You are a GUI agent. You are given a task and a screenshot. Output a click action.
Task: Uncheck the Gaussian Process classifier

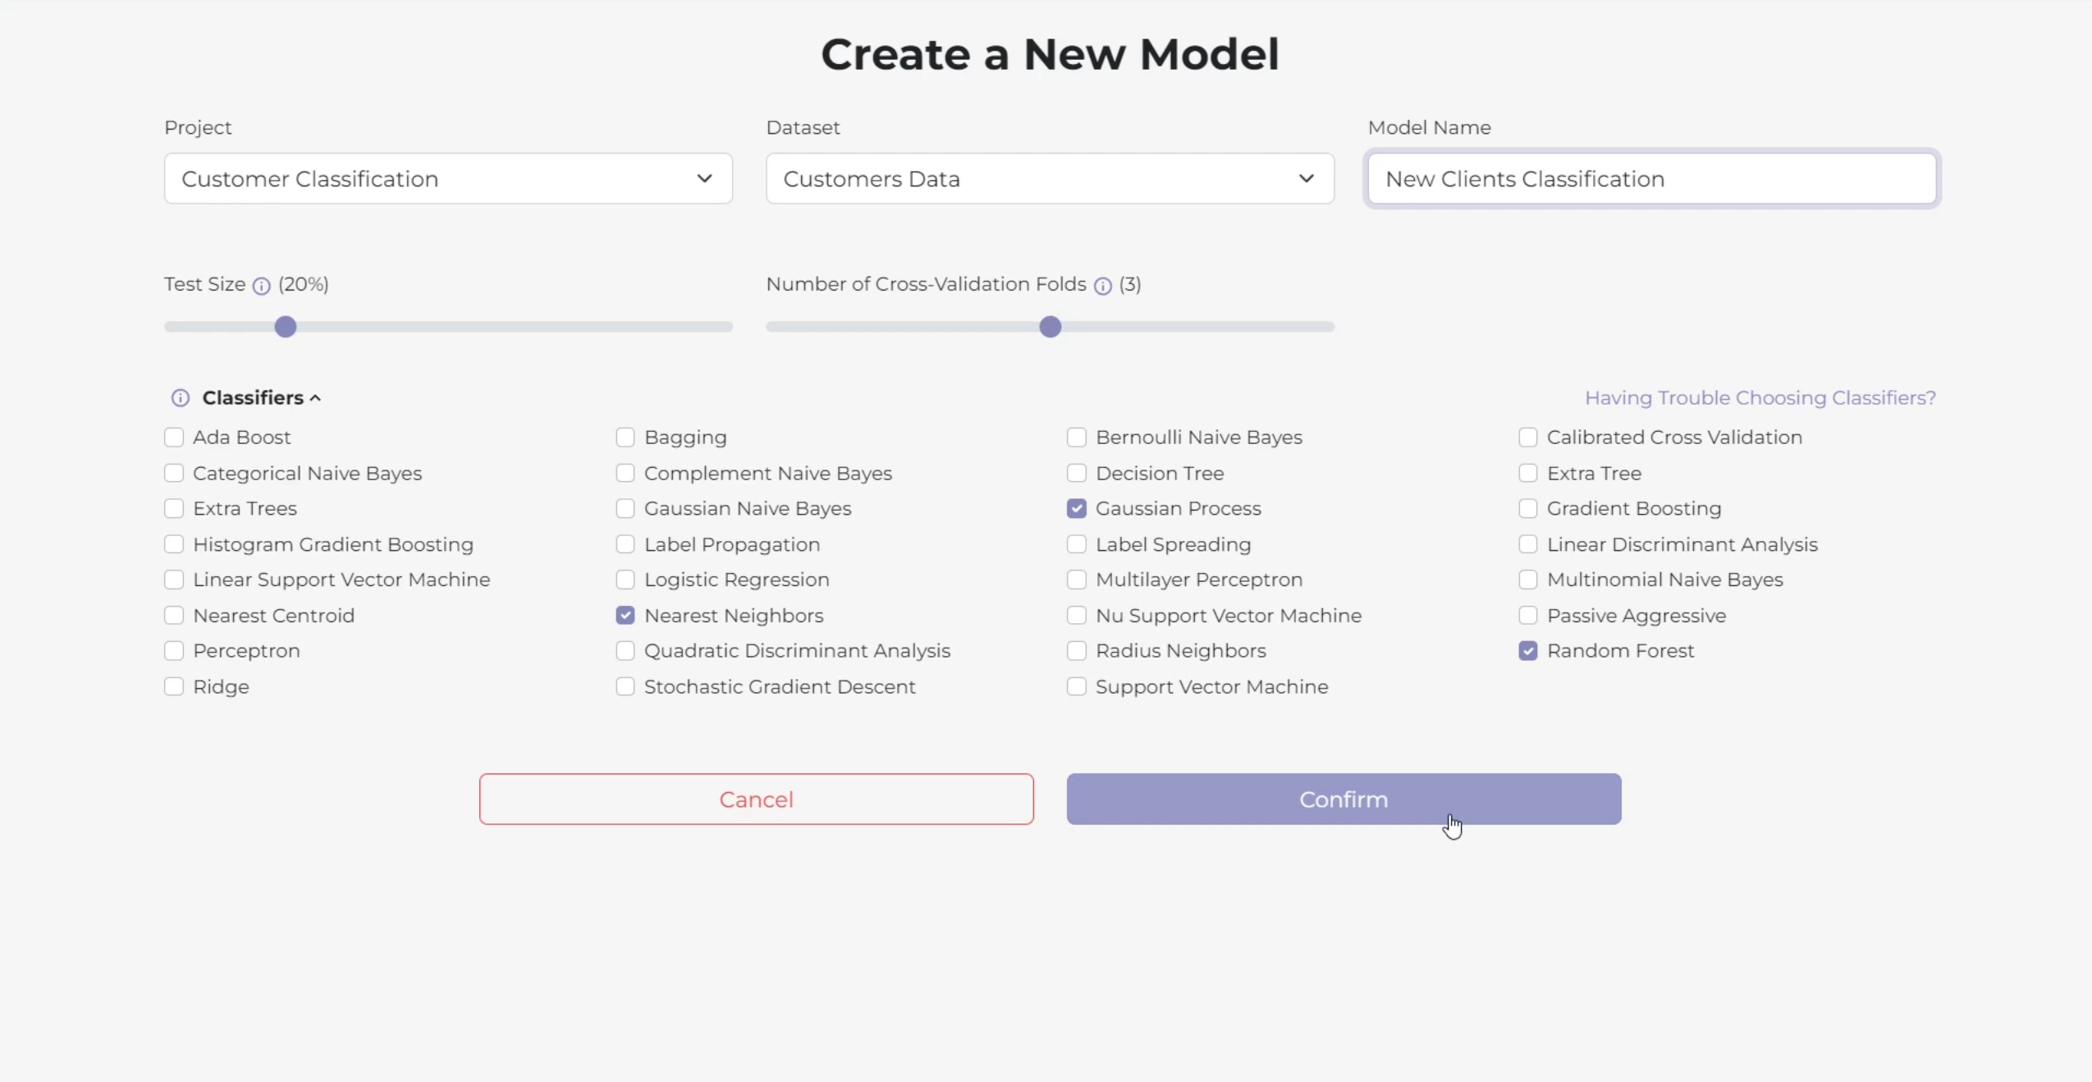pyautogui.click(x=1076, y=509)
